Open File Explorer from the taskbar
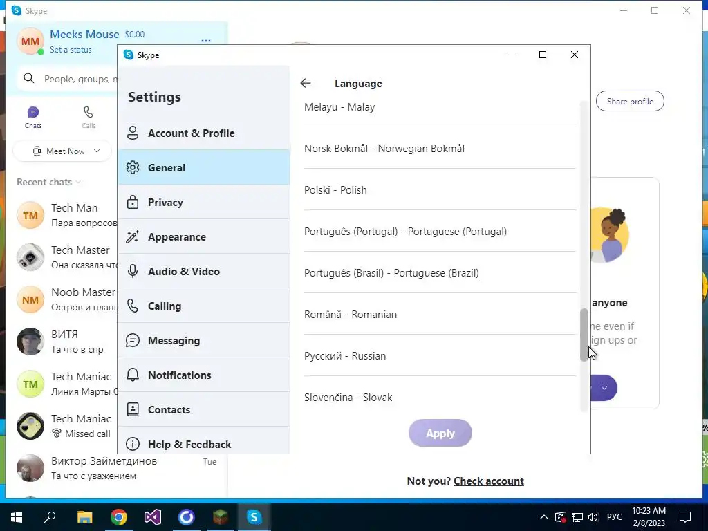The width and height of the screenshot is (708, 531). pyautogui.click(x=84, y=517)
